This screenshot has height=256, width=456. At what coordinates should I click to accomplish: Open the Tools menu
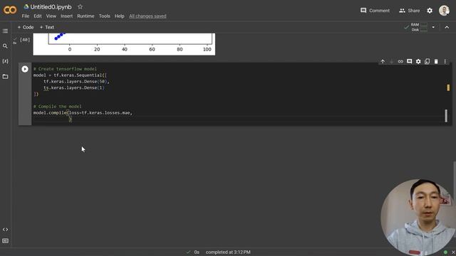(105, 16)
